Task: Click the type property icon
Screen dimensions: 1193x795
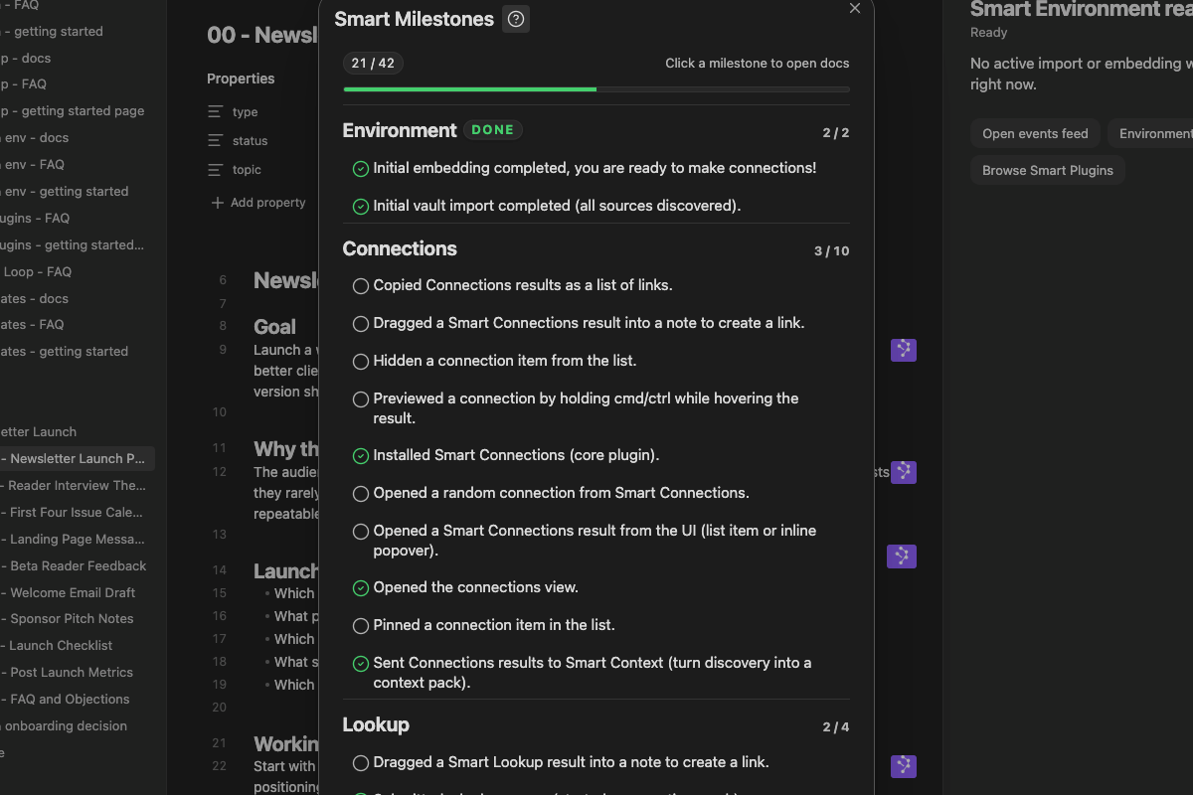Action: point(216,112)
